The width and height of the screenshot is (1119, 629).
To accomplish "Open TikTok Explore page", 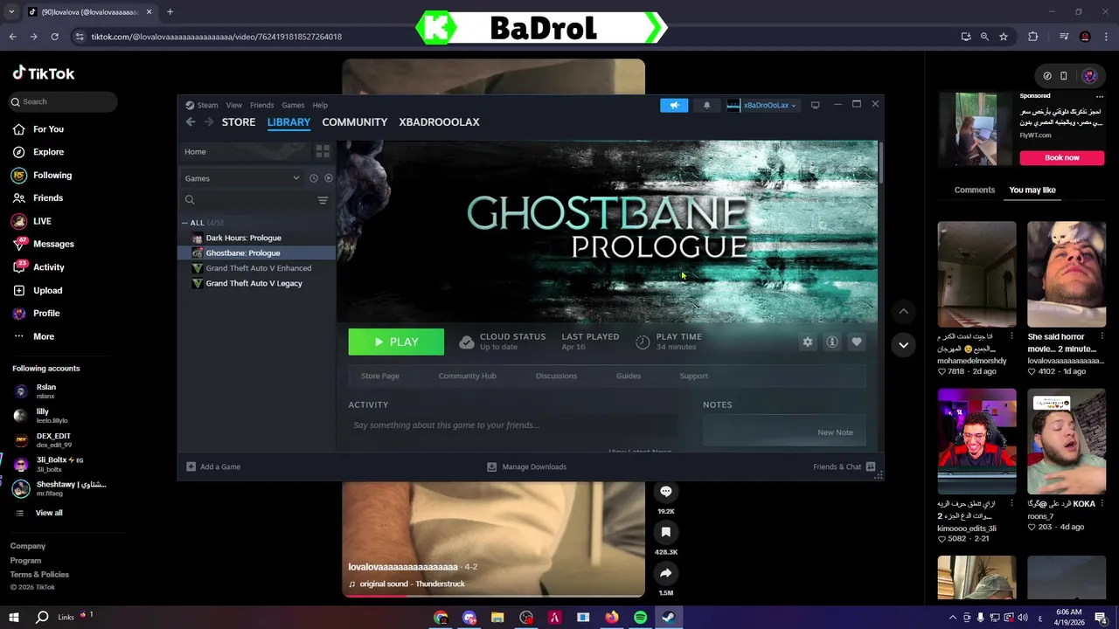I will pos(48,152).
